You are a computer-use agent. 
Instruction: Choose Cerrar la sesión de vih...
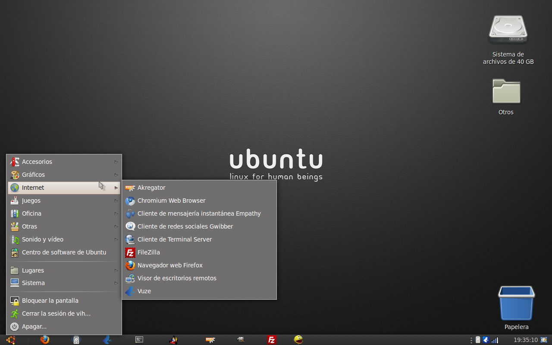[x=64, y=314]
